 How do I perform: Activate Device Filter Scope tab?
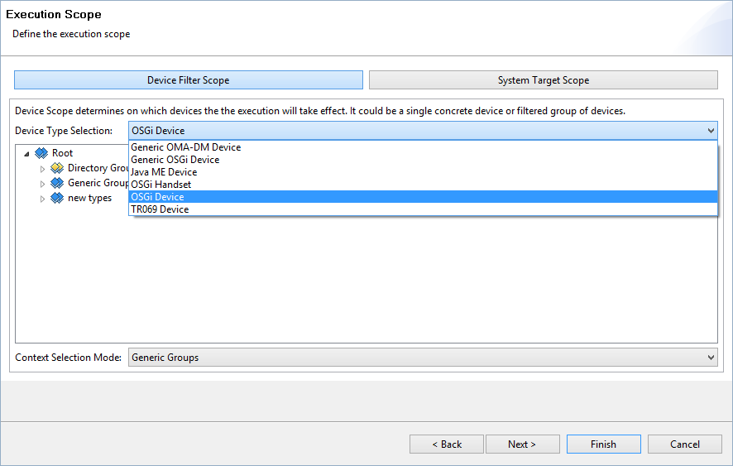click(189, 80)
